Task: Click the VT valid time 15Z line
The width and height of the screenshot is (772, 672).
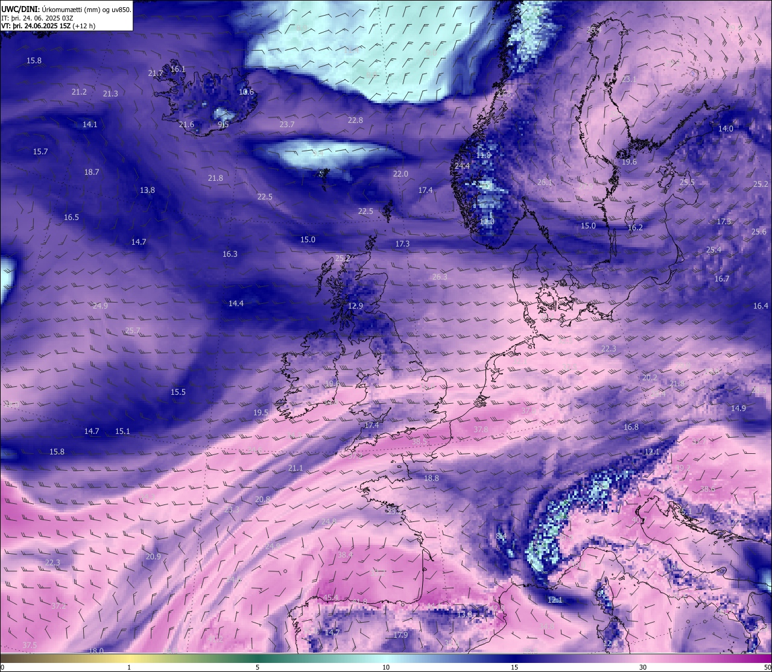Action: tap(48, 26)
